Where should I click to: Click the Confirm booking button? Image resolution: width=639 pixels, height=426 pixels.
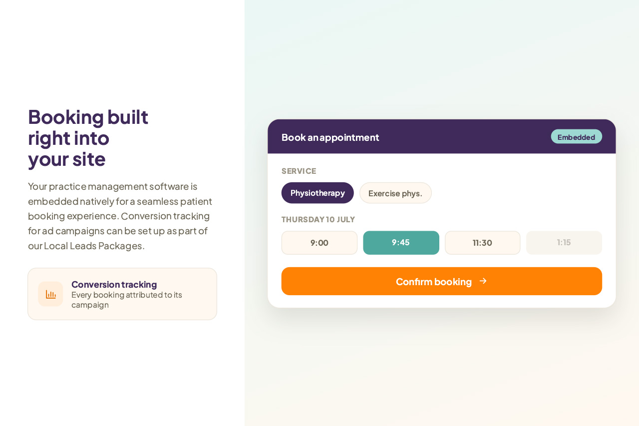pyautogui.click(x=442, y=281)
